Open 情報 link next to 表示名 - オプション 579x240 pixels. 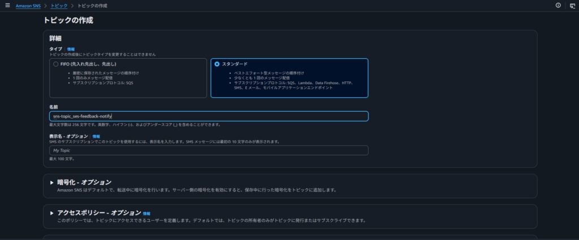(96, 137)
